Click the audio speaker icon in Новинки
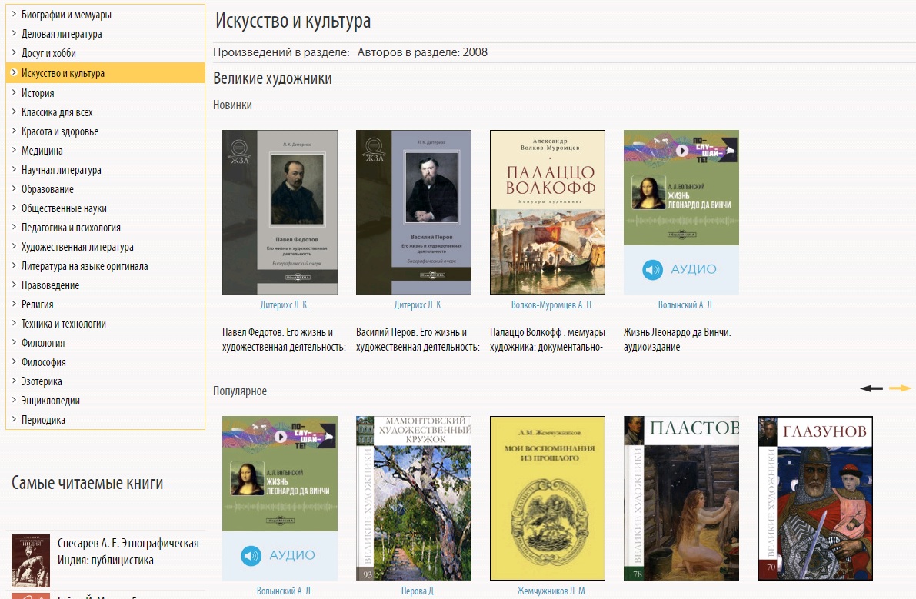The width and height of the screenshot is (916, 599). [x=652, y=270]
